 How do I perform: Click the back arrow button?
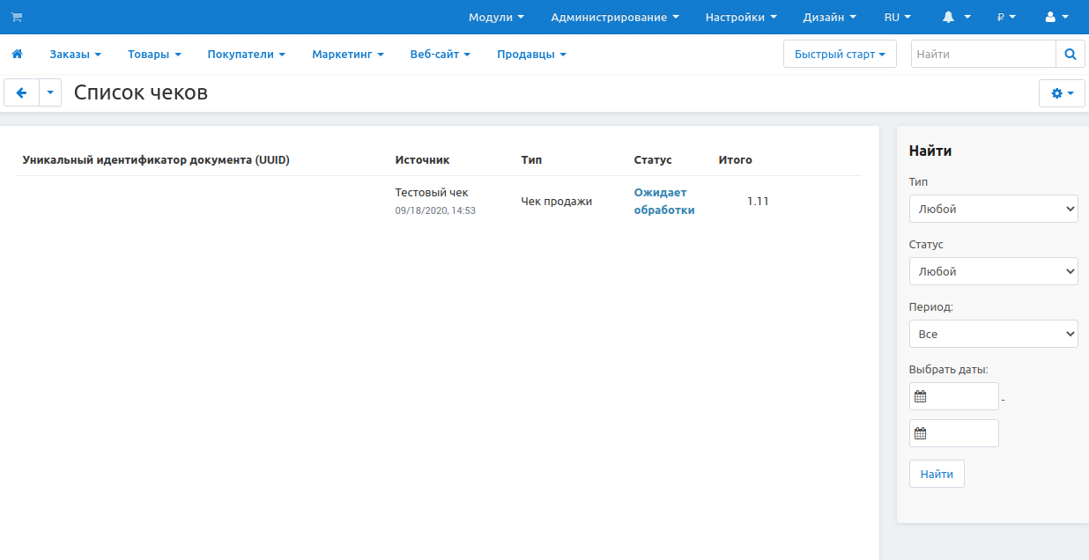click(22, 92)
